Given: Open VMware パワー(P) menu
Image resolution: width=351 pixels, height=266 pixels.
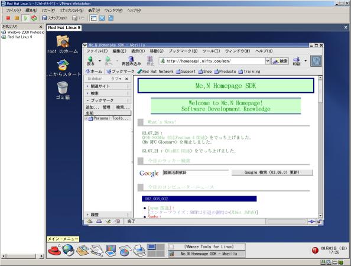Looking at the screenshot, I should (x=48, y=10).
